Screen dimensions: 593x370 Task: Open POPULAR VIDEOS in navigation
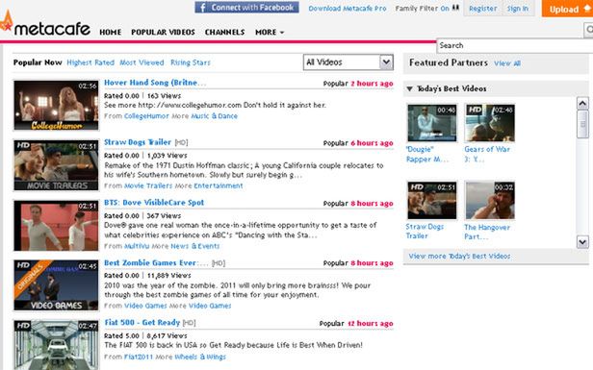(x=163, y=32)
